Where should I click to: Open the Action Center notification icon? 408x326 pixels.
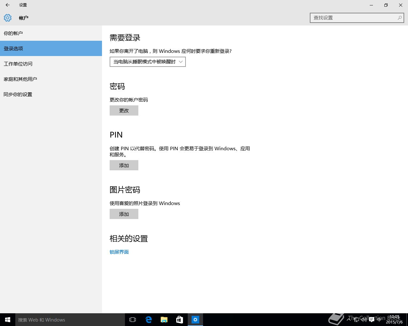[x=372, y=320]
